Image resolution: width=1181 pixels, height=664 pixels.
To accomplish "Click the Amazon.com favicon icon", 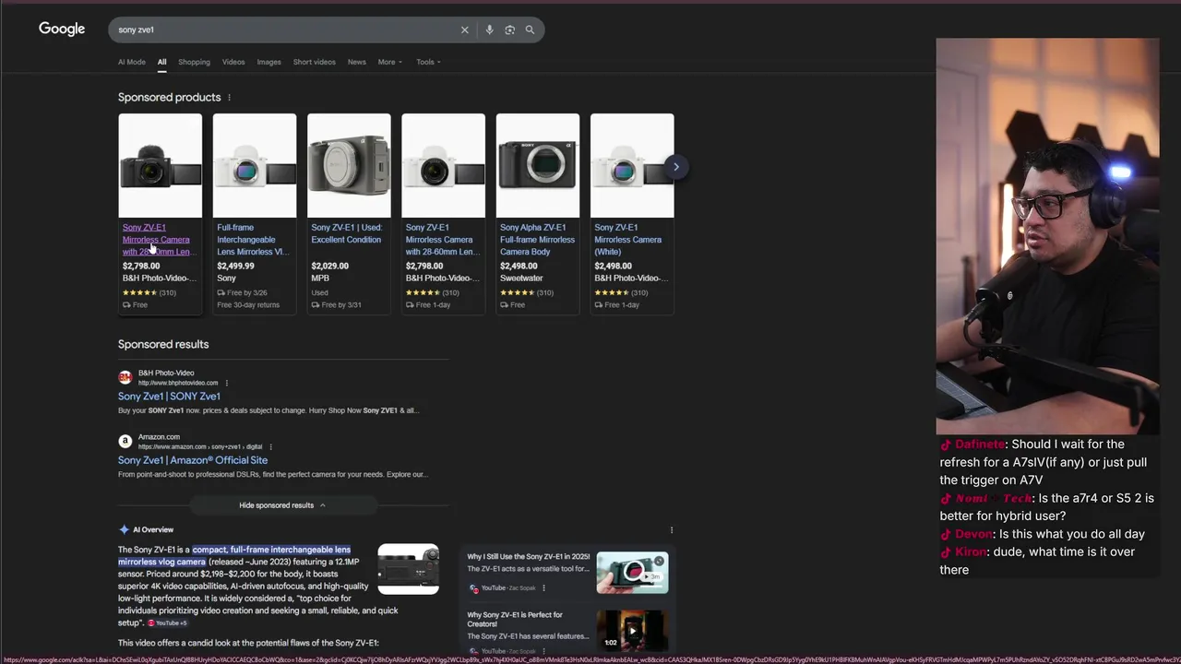I will (x=125, y=441).
